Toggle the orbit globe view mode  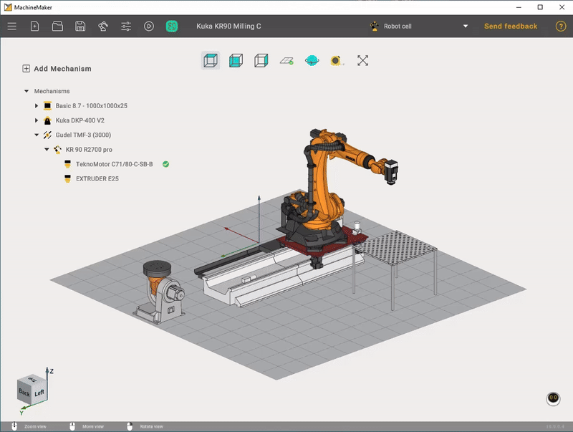coord(313,60)
